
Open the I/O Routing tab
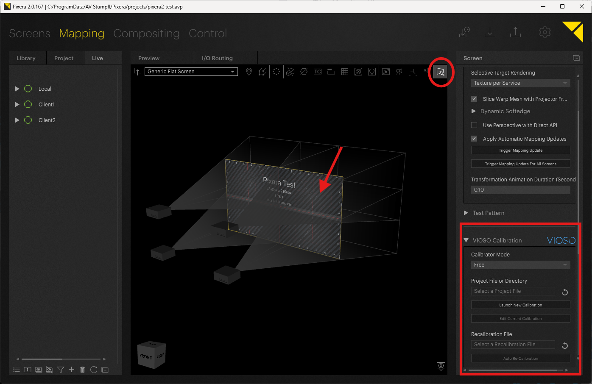pyautogui.click(x=217, y=58)
